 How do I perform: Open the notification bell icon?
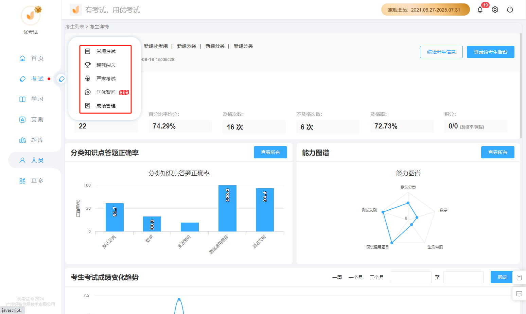coord(480,10)
